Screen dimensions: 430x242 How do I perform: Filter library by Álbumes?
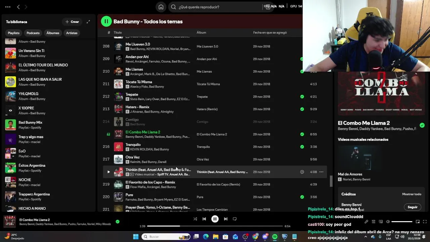[53, 33]
